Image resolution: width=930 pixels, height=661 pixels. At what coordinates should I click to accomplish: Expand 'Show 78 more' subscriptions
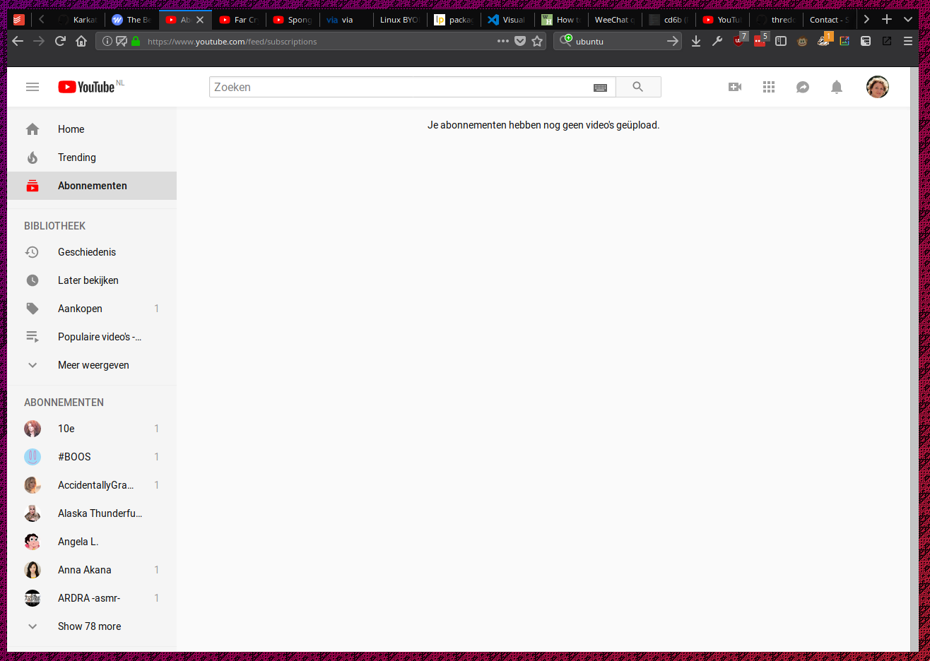point(89,626)
